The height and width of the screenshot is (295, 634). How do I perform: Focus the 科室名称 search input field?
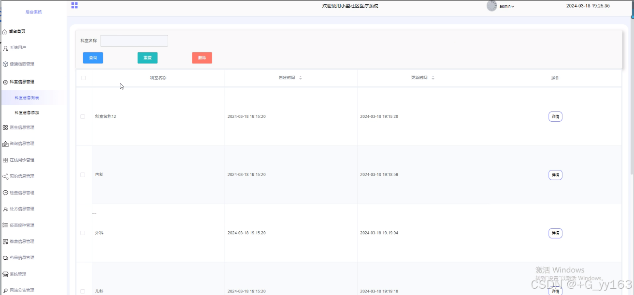[134, 41]
